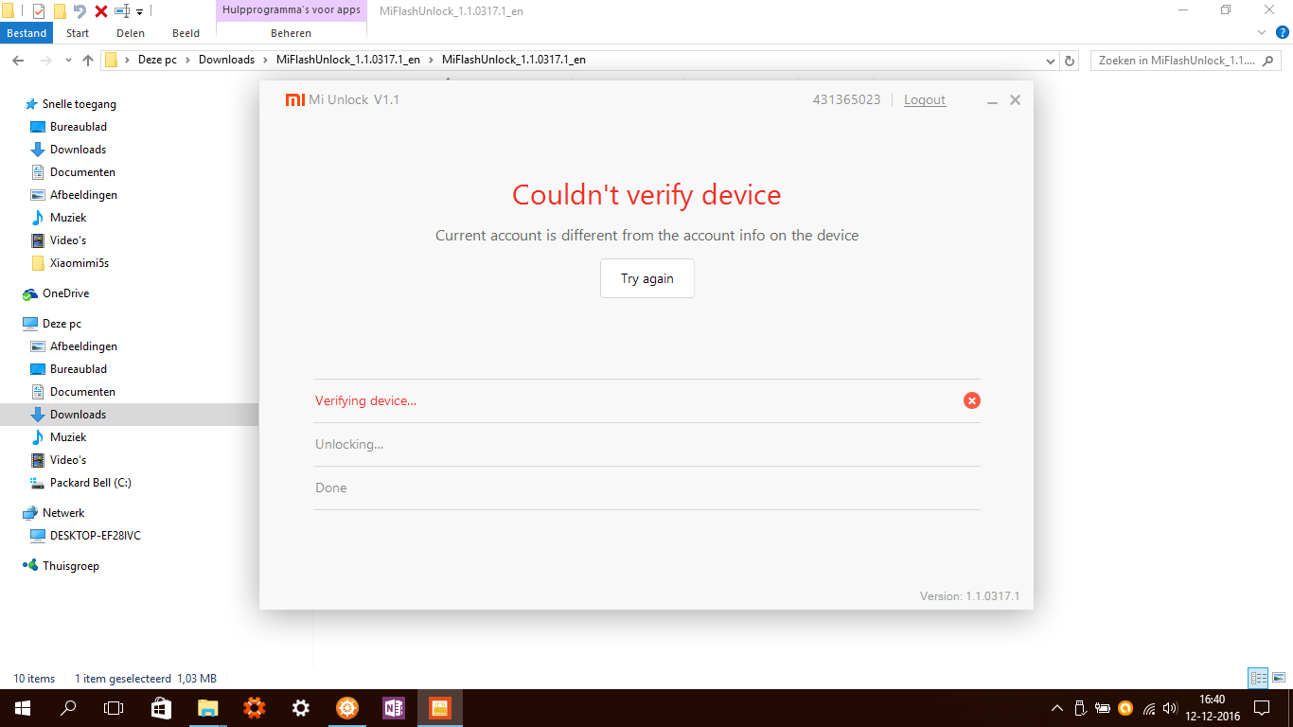Click the red Delete quick access icon
The height and width of the screenshot is (727, 1293).
100,11
